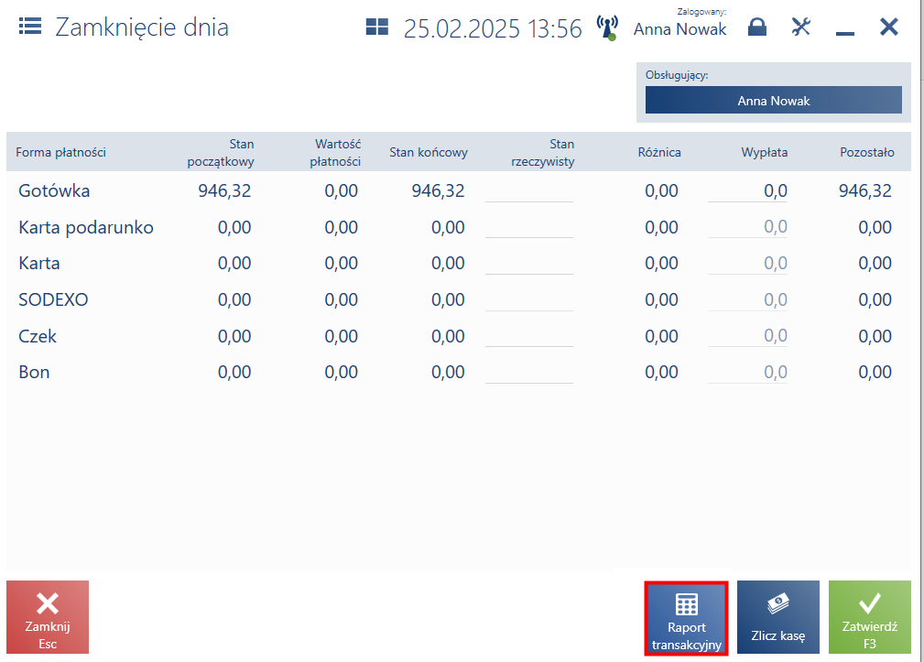
Task: Select operator Anna Nowak in Obsługujący
Action: click(x=774, y=100)
